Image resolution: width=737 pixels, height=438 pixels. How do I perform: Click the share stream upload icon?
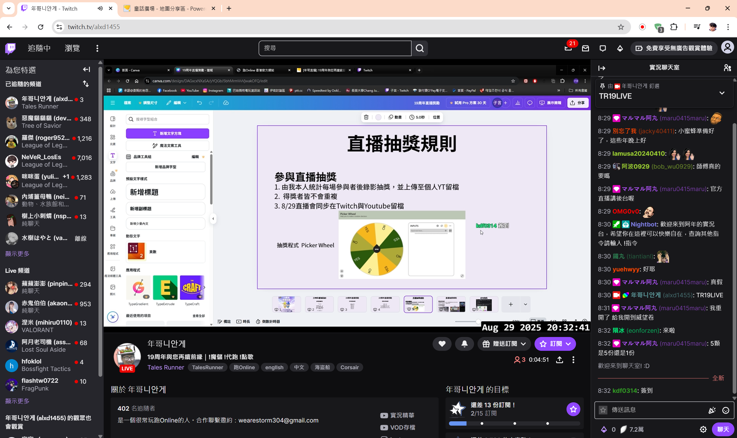pos(559,359)
